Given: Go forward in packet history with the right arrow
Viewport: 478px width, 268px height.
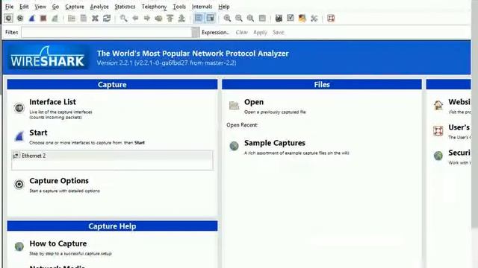Looking at the screenshot, I should click(x=147, y=18).
